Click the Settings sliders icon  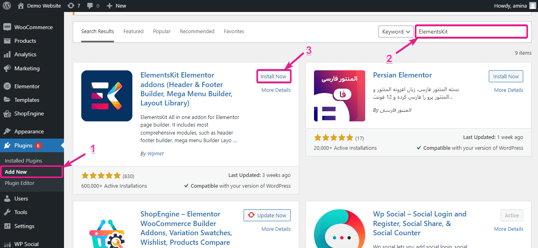7,226
